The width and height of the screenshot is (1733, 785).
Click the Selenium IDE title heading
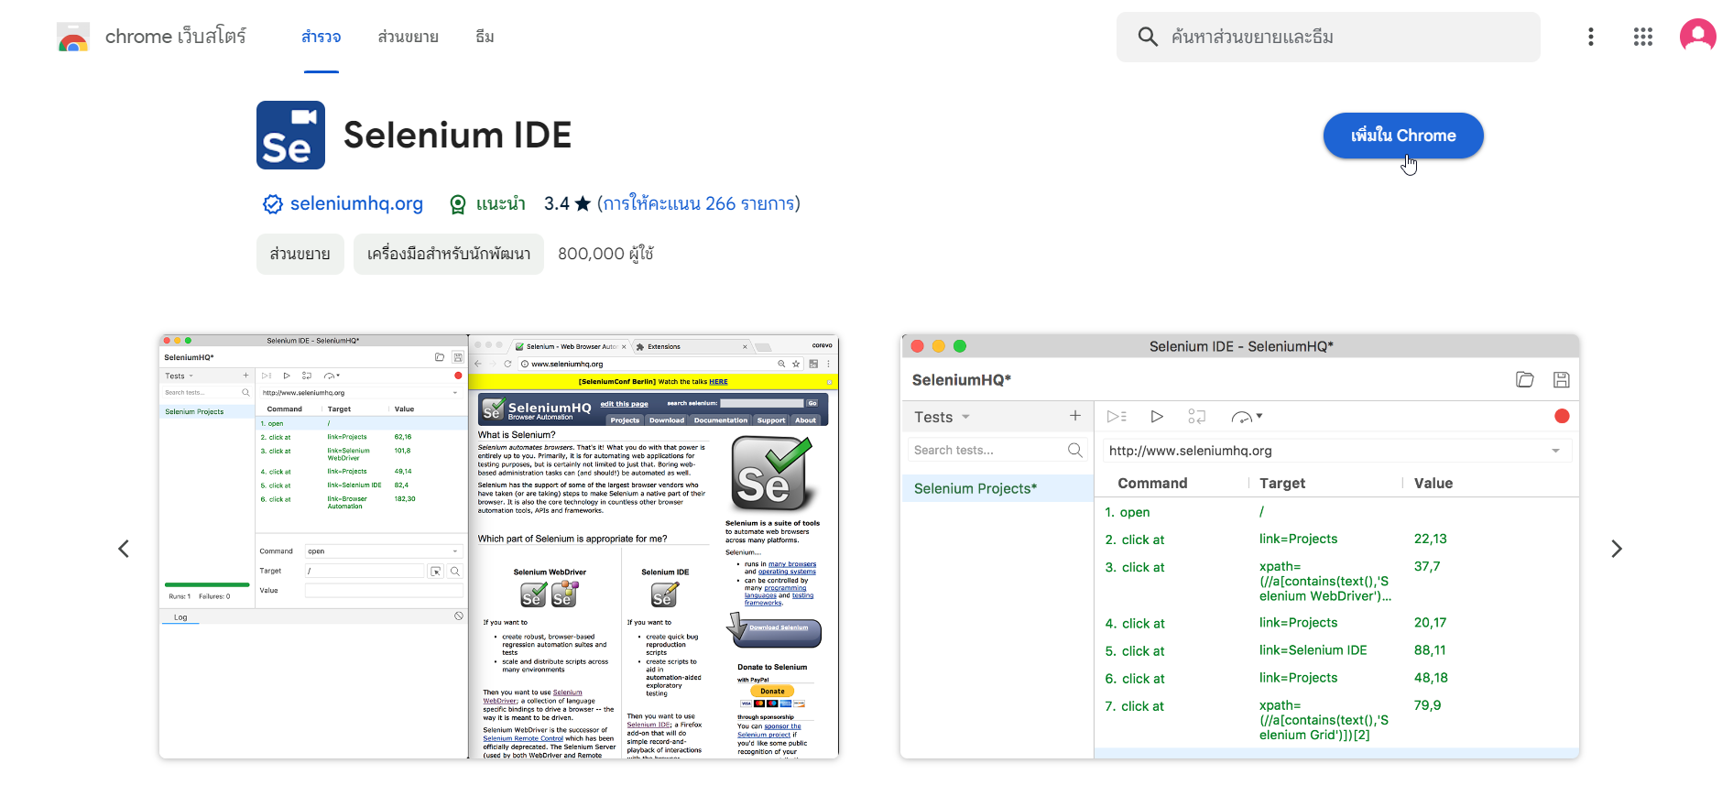click(x=457, y=135)
